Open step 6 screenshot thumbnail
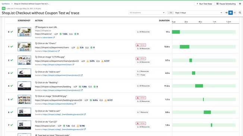The height and width of the screenshot is (136, 243). (24, 112)
